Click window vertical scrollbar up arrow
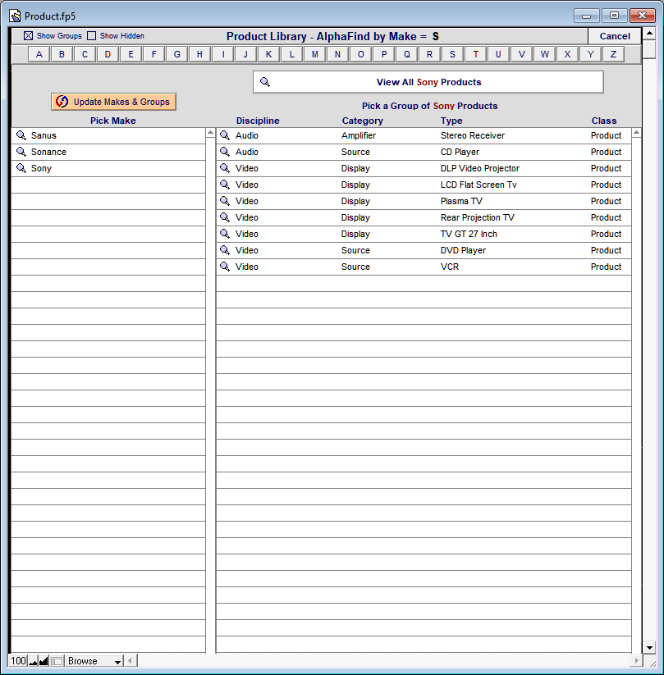Screen dimensions: 664x675 click(649, 33)
